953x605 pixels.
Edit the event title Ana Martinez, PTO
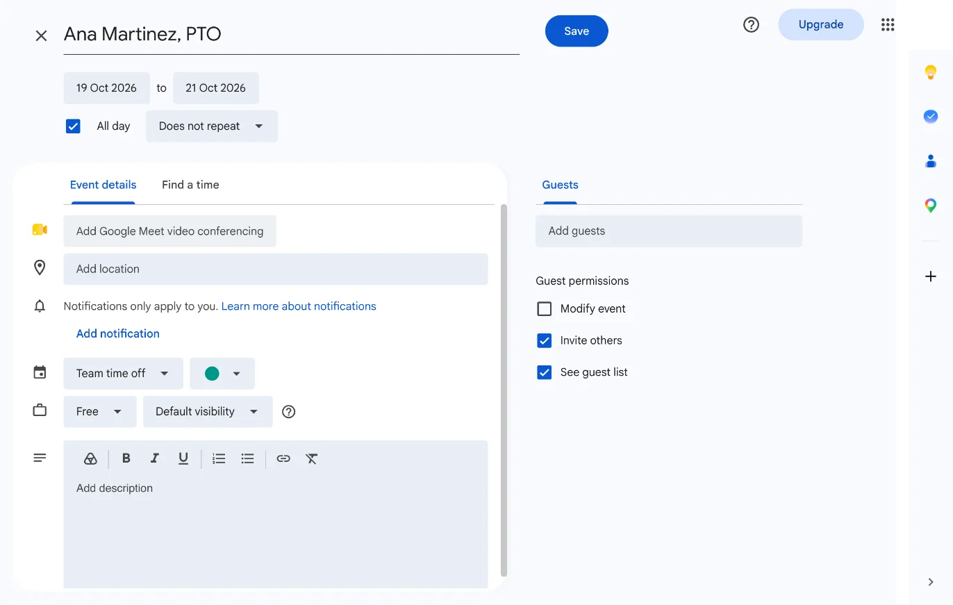[x=292, y=35]
